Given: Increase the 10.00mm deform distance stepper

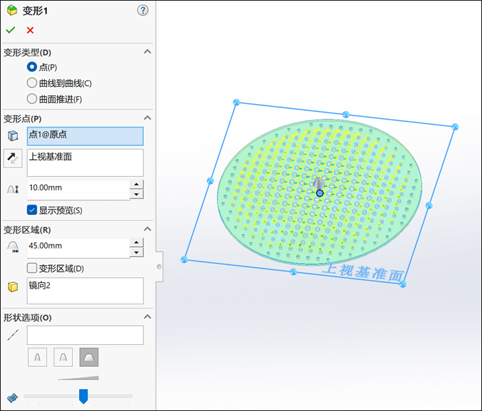Looking at the screenshot, I should pyautogui.click(x=136, y=185).
